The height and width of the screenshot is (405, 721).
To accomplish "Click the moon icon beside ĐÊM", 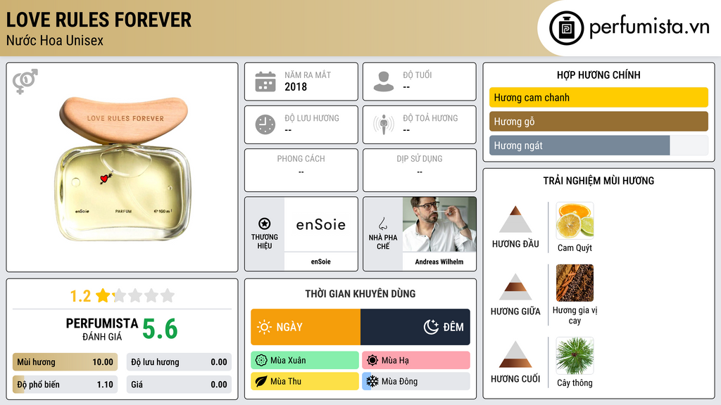I will click(431, 327).
